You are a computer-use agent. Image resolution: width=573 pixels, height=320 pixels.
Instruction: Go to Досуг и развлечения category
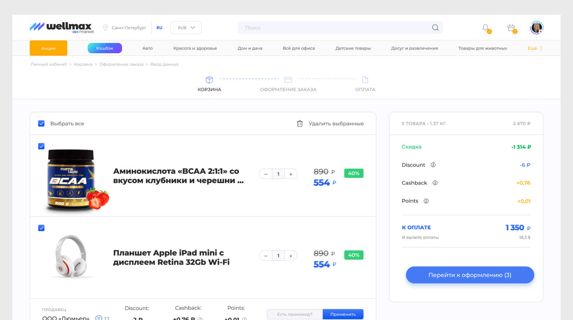414,48
